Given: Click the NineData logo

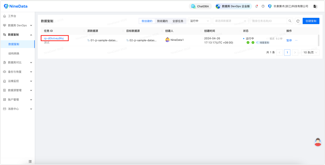Looking at the screenshot, I should [x=16, y=6].
